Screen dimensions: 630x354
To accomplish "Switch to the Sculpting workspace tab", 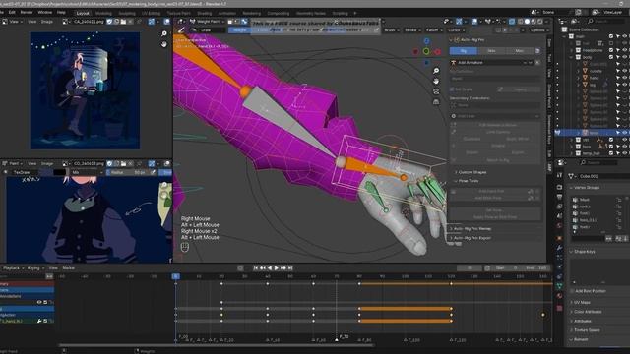I will [x=127, y=13].
